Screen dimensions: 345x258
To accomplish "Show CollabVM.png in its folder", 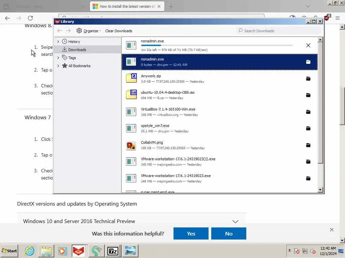I will [x=308, y=145].
